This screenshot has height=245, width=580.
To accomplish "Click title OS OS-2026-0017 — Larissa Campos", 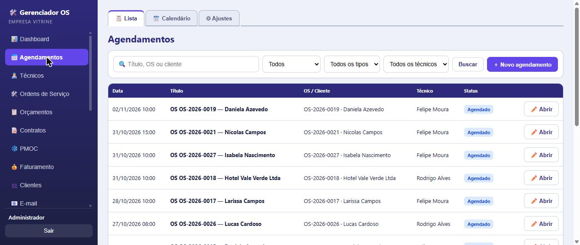I will pos(217,201).
